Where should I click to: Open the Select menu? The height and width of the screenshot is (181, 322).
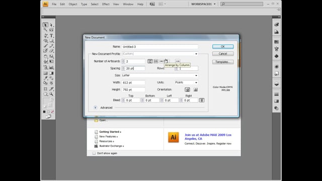click(95, 4)
